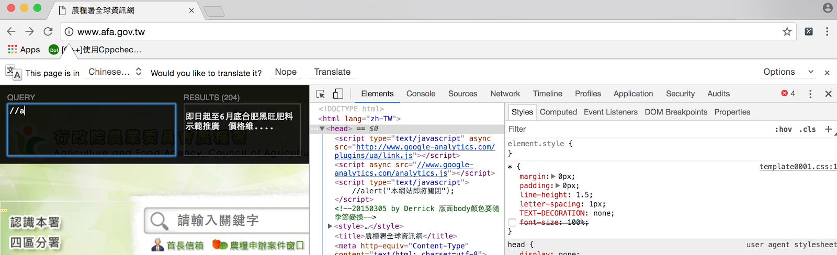Uncheck the font-size: 100% property checkbox

pos(512,223)
